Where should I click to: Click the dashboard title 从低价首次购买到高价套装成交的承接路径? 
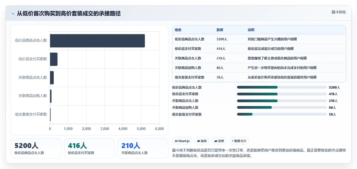[x=69, y=13]
